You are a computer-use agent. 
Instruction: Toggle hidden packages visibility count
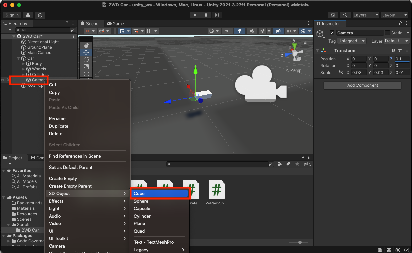[307, 164]
